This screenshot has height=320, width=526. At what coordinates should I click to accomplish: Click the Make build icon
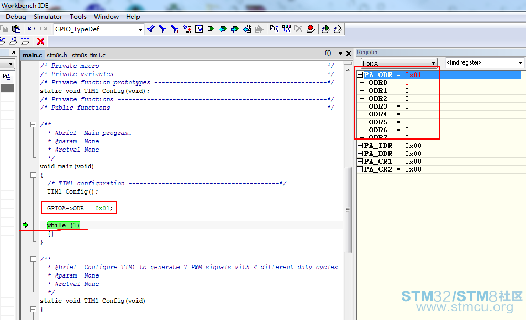[x=287, y=29]
